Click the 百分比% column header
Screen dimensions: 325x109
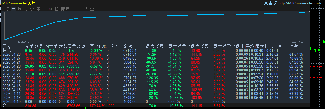click(98, 46)
